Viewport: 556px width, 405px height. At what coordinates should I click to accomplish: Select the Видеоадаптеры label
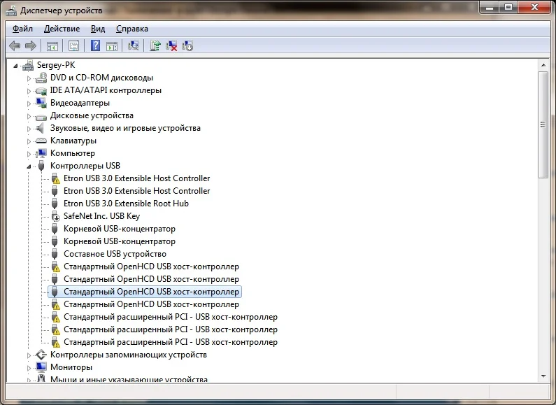[x=80, y=103]
